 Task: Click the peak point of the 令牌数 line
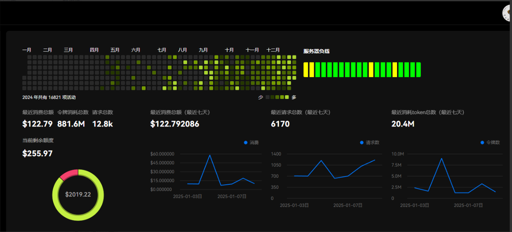(442, 158)
